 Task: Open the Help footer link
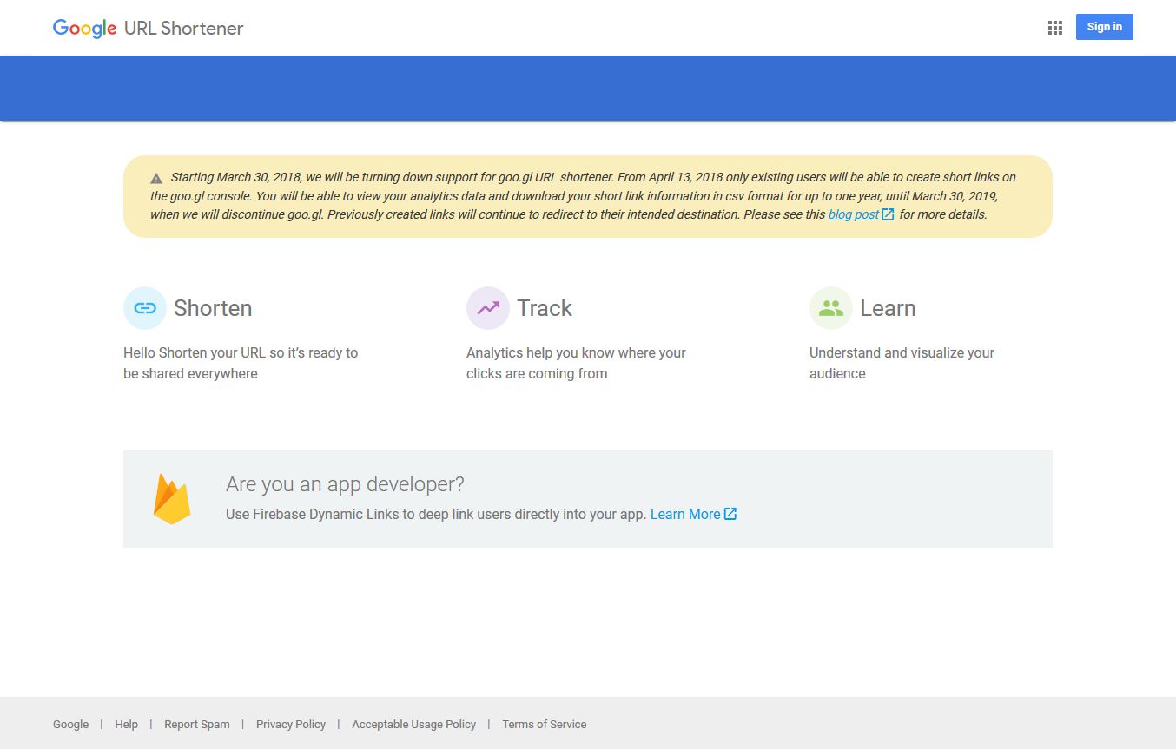tap(126, 724)
